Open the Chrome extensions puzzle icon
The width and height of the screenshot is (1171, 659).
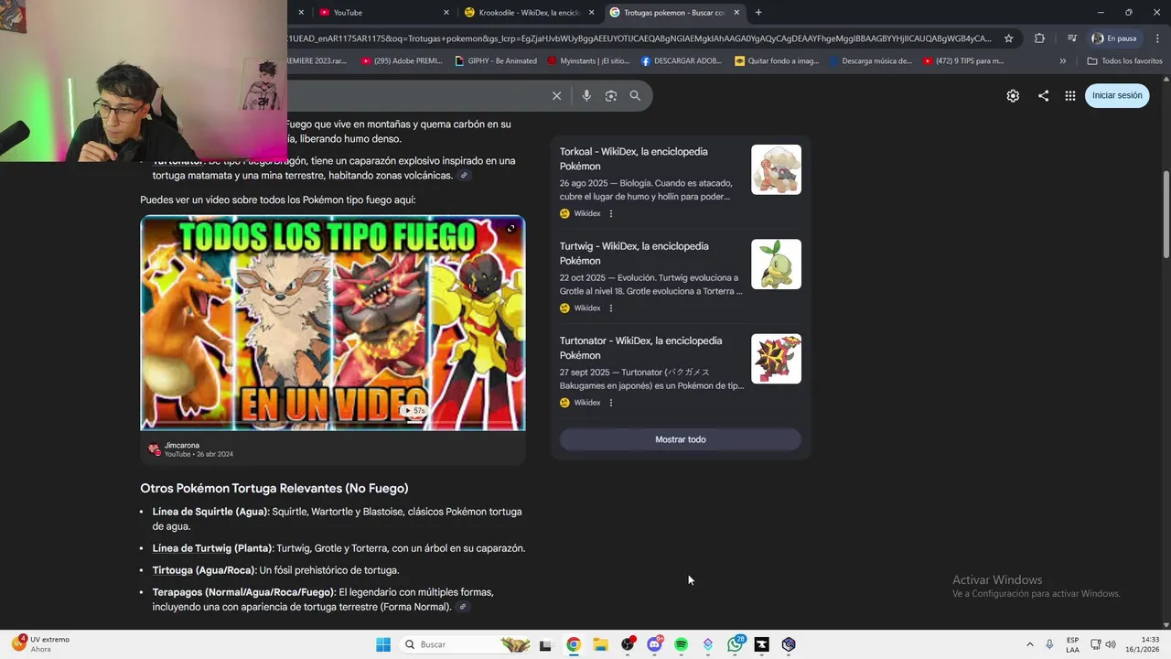pyautogui.click(x=1039, y=38)
